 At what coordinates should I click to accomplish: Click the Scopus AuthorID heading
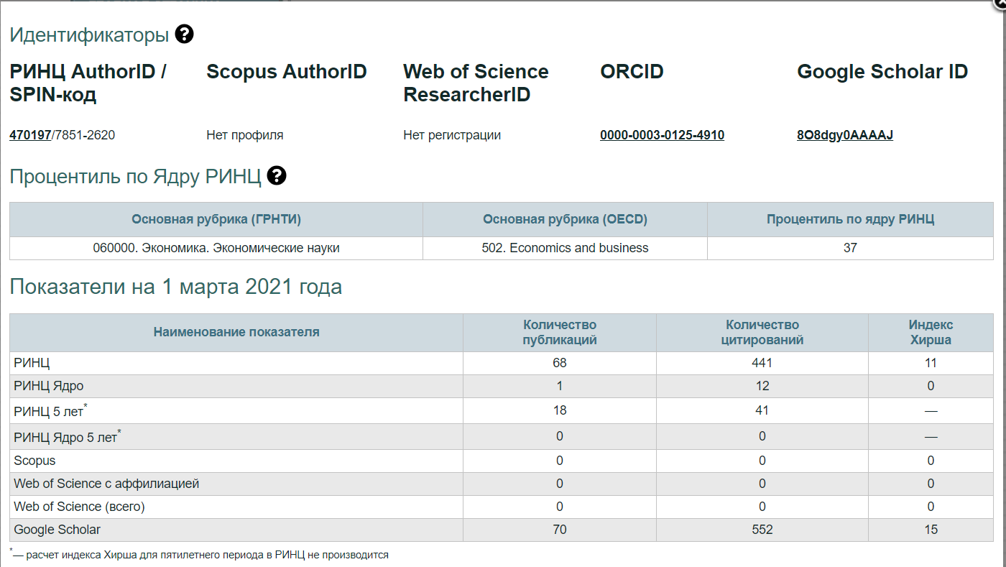pos(287,72)
